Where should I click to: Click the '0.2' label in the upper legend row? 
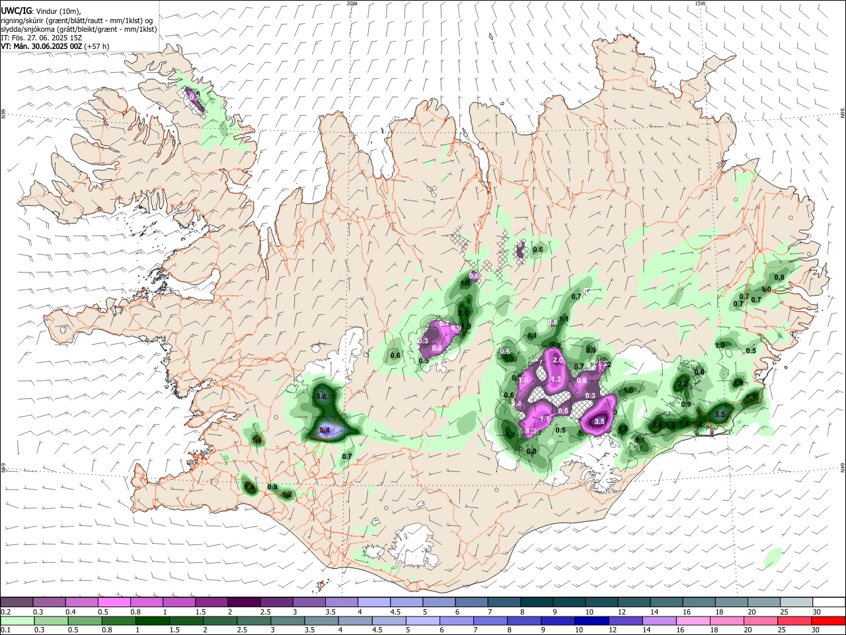5,612
